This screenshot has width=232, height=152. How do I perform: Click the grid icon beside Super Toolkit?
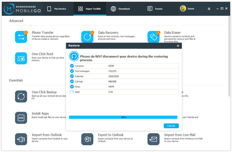point(80,9)
